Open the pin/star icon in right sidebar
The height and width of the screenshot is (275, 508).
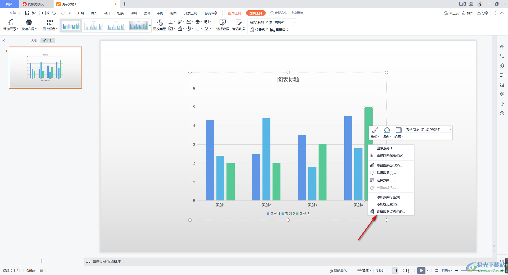(x=502, y=66)
